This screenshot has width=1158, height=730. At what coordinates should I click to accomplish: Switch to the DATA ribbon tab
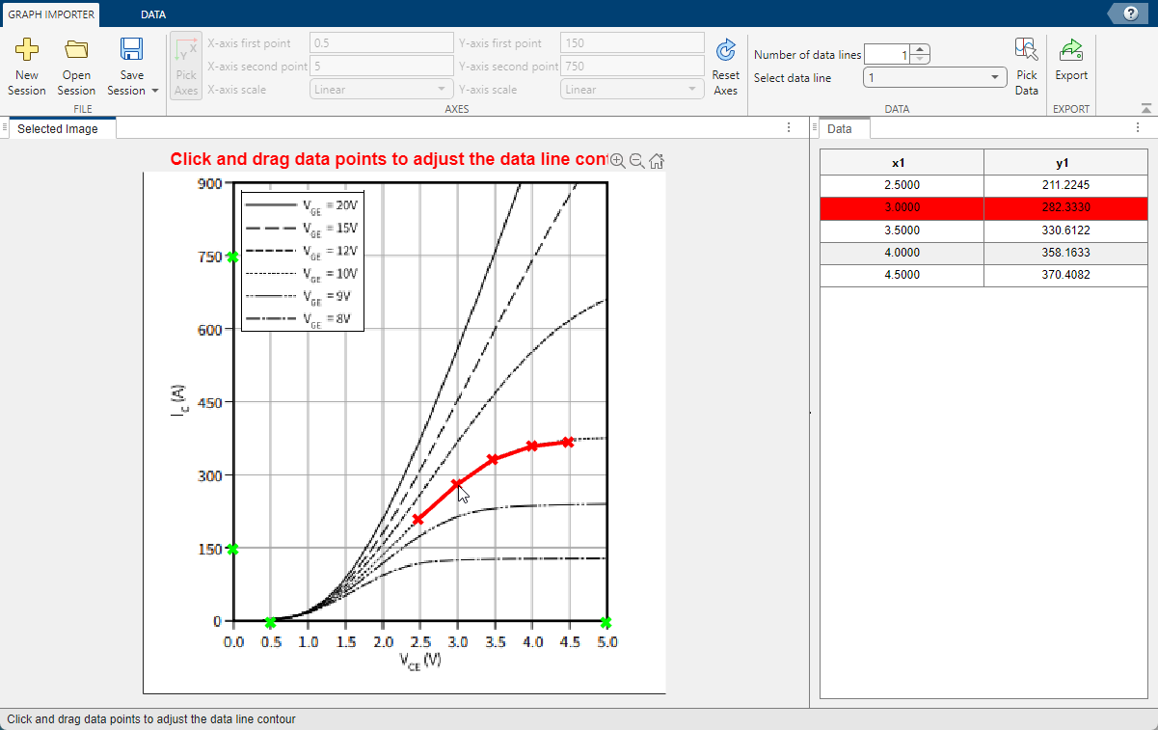tap(152, 14)
